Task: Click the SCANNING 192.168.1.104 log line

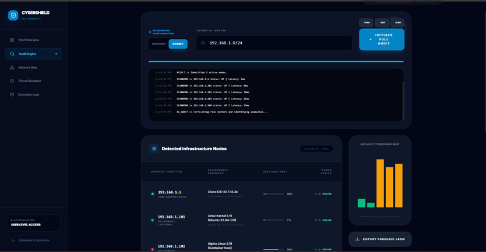Action: point(213,105)
